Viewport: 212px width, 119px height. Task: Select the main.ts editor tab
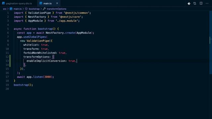[x=47, y=3]
